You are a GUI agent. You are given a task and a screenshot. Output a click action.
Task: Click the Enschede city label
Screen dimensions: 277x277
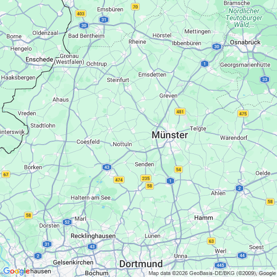(x=39, y=59)
